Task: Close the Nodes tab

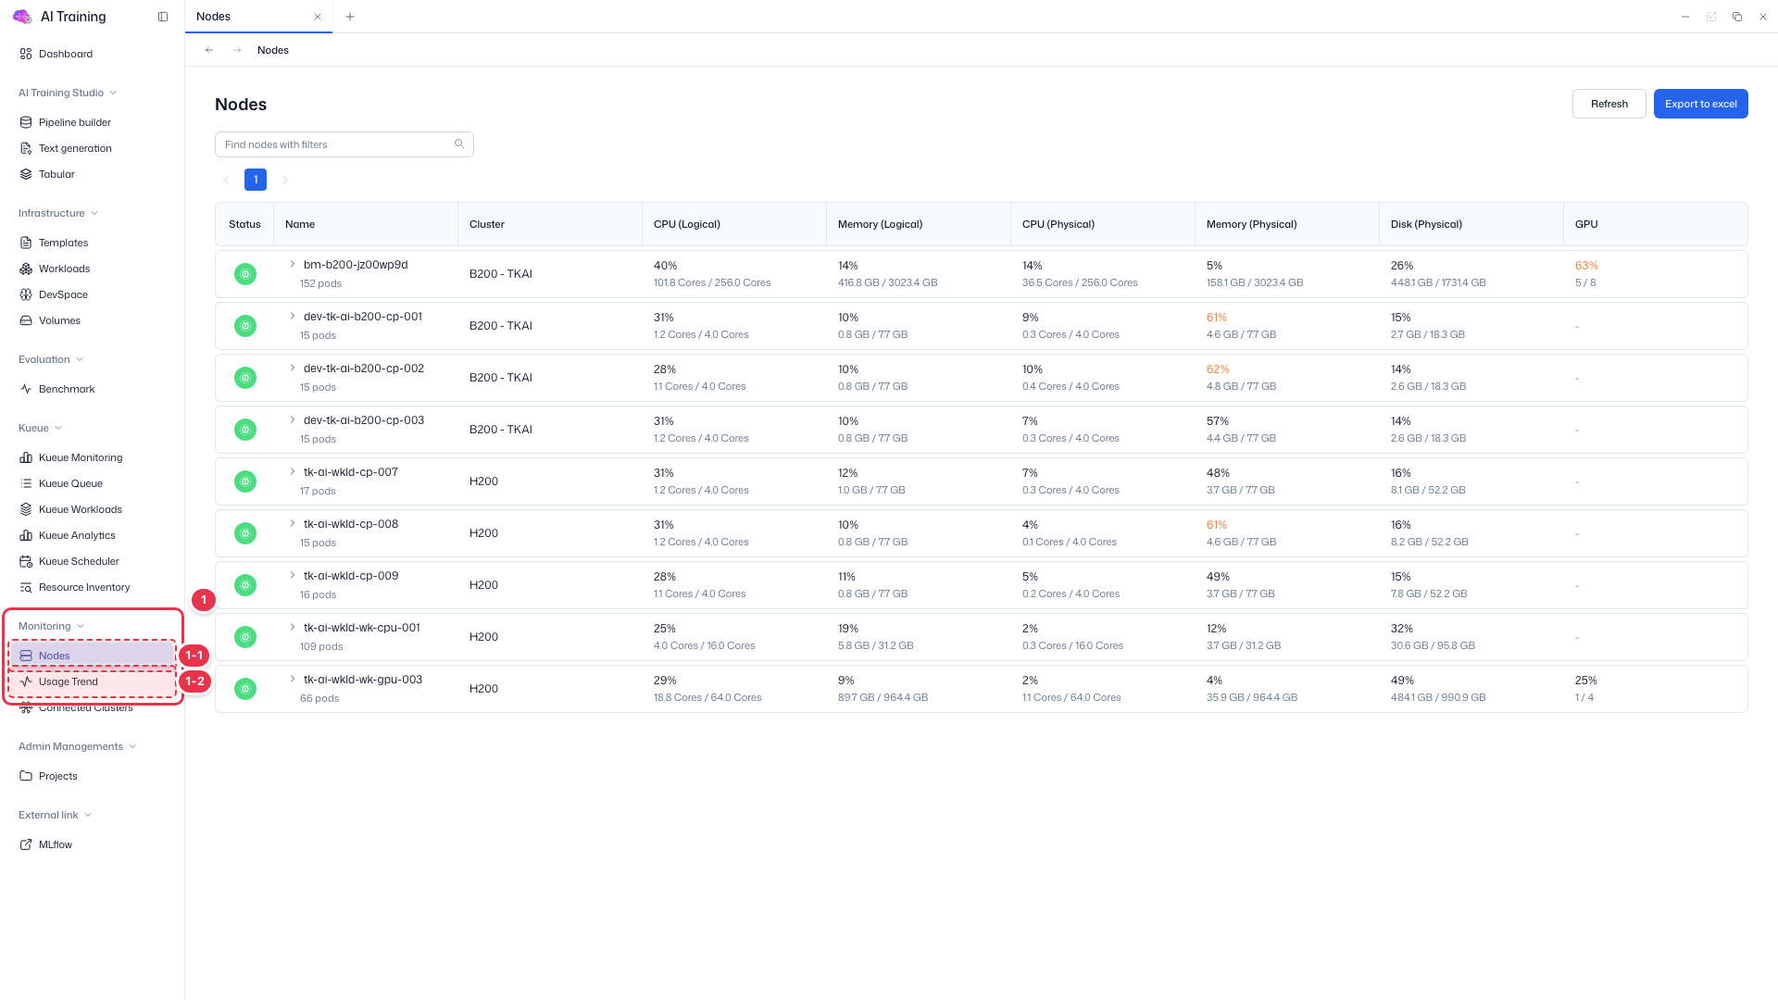Action: pyautogui.click(x=318, y=17)
